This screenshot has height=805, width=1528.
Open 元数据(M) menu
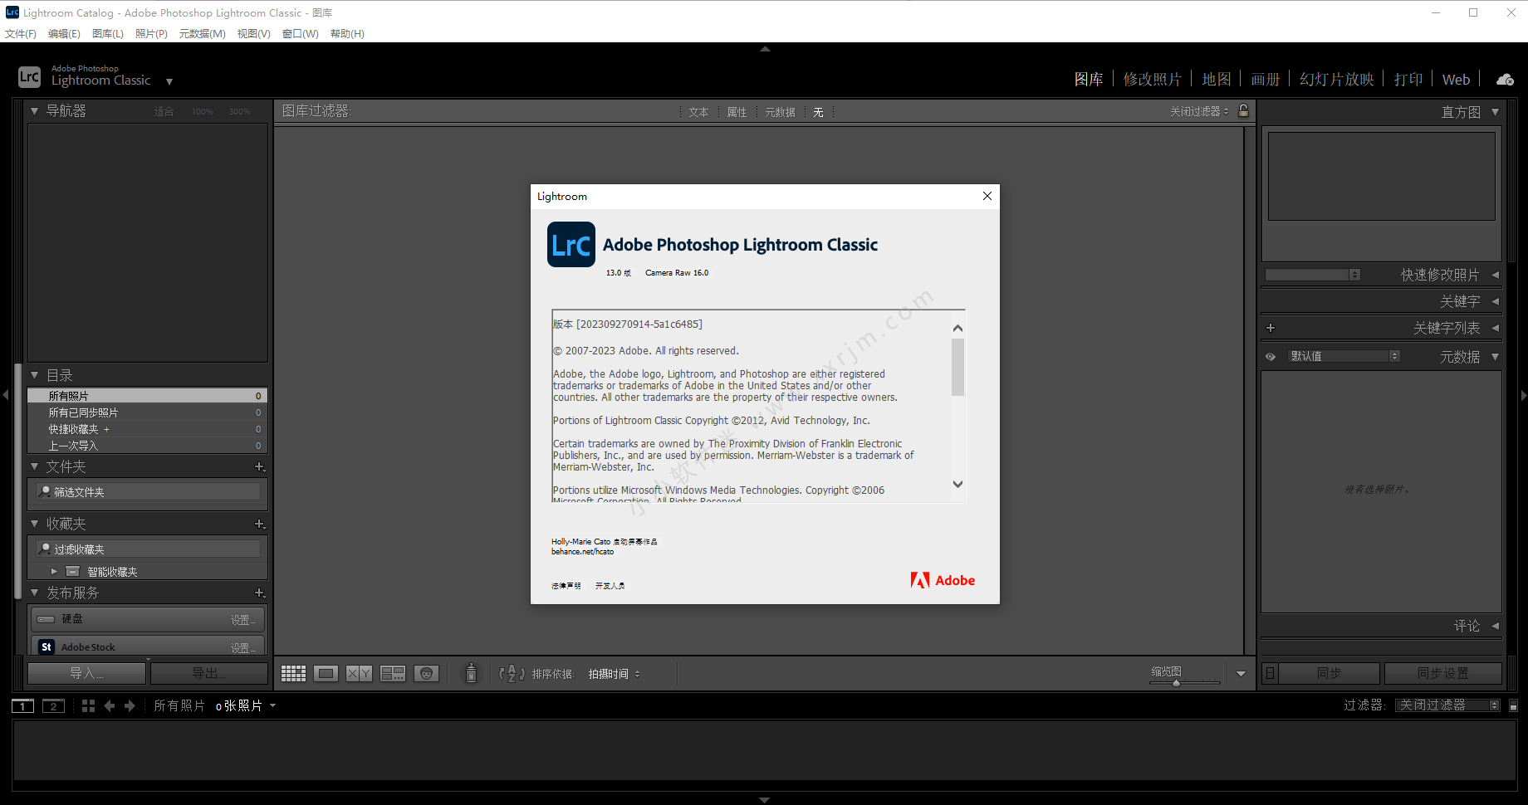point(203,34)
